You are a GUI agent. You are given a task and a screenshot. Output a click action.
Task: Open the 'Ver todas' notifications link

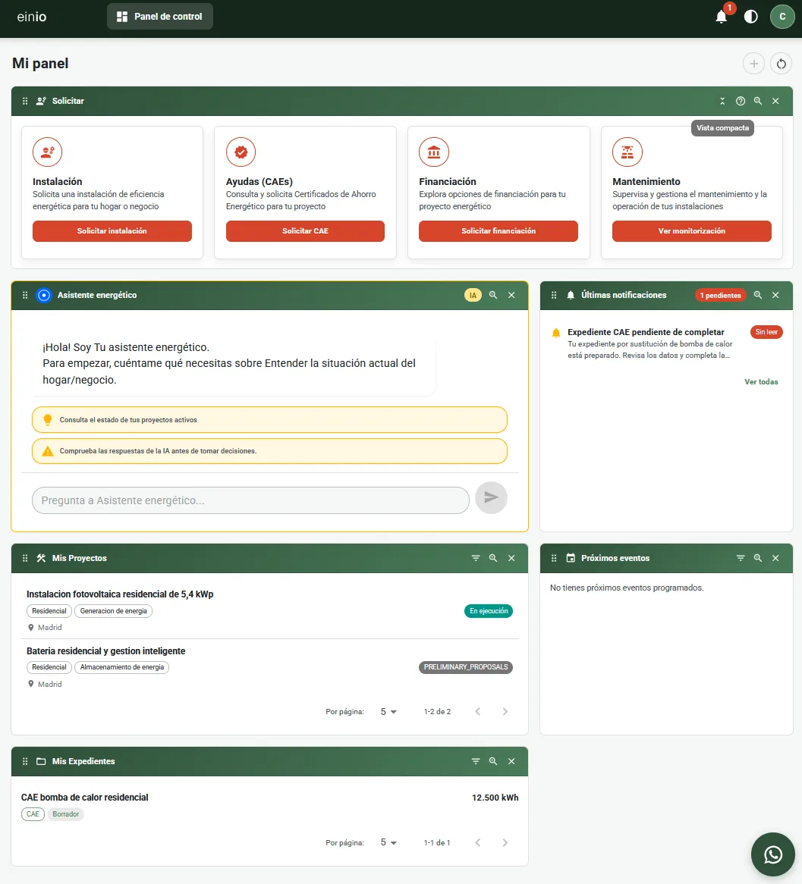pos(761,381)
